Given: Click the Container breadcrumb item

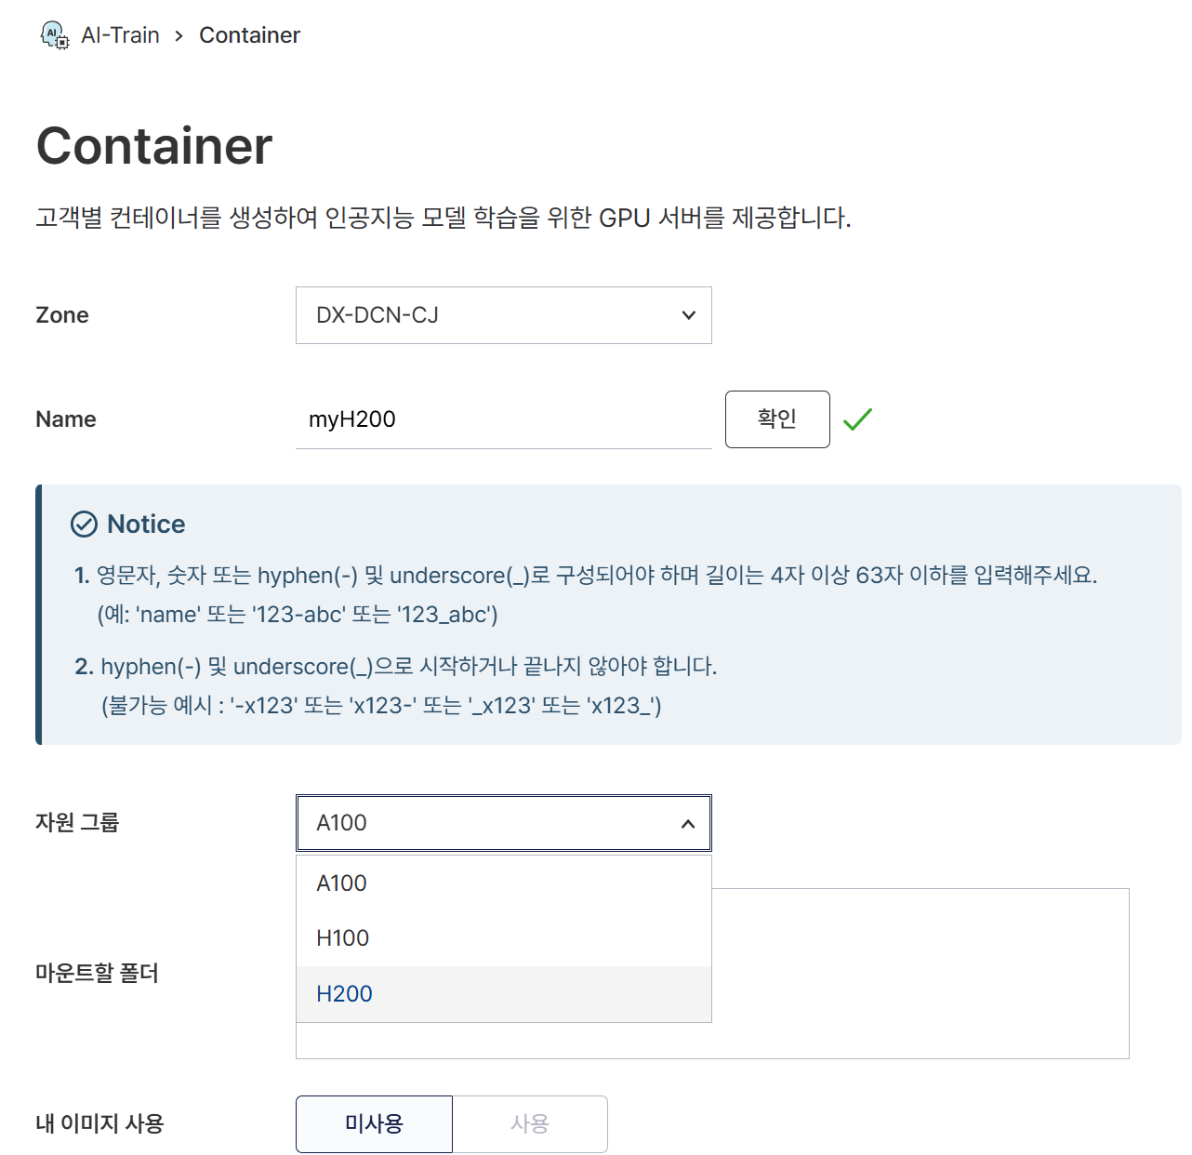Looking at the screenshot, I should pyautogui.click(x=249, y=34).
